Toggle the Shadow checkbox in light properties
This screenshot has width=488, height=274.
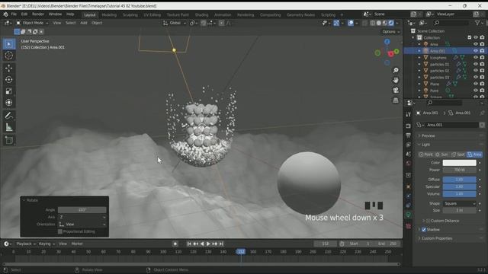click(424, 230)
